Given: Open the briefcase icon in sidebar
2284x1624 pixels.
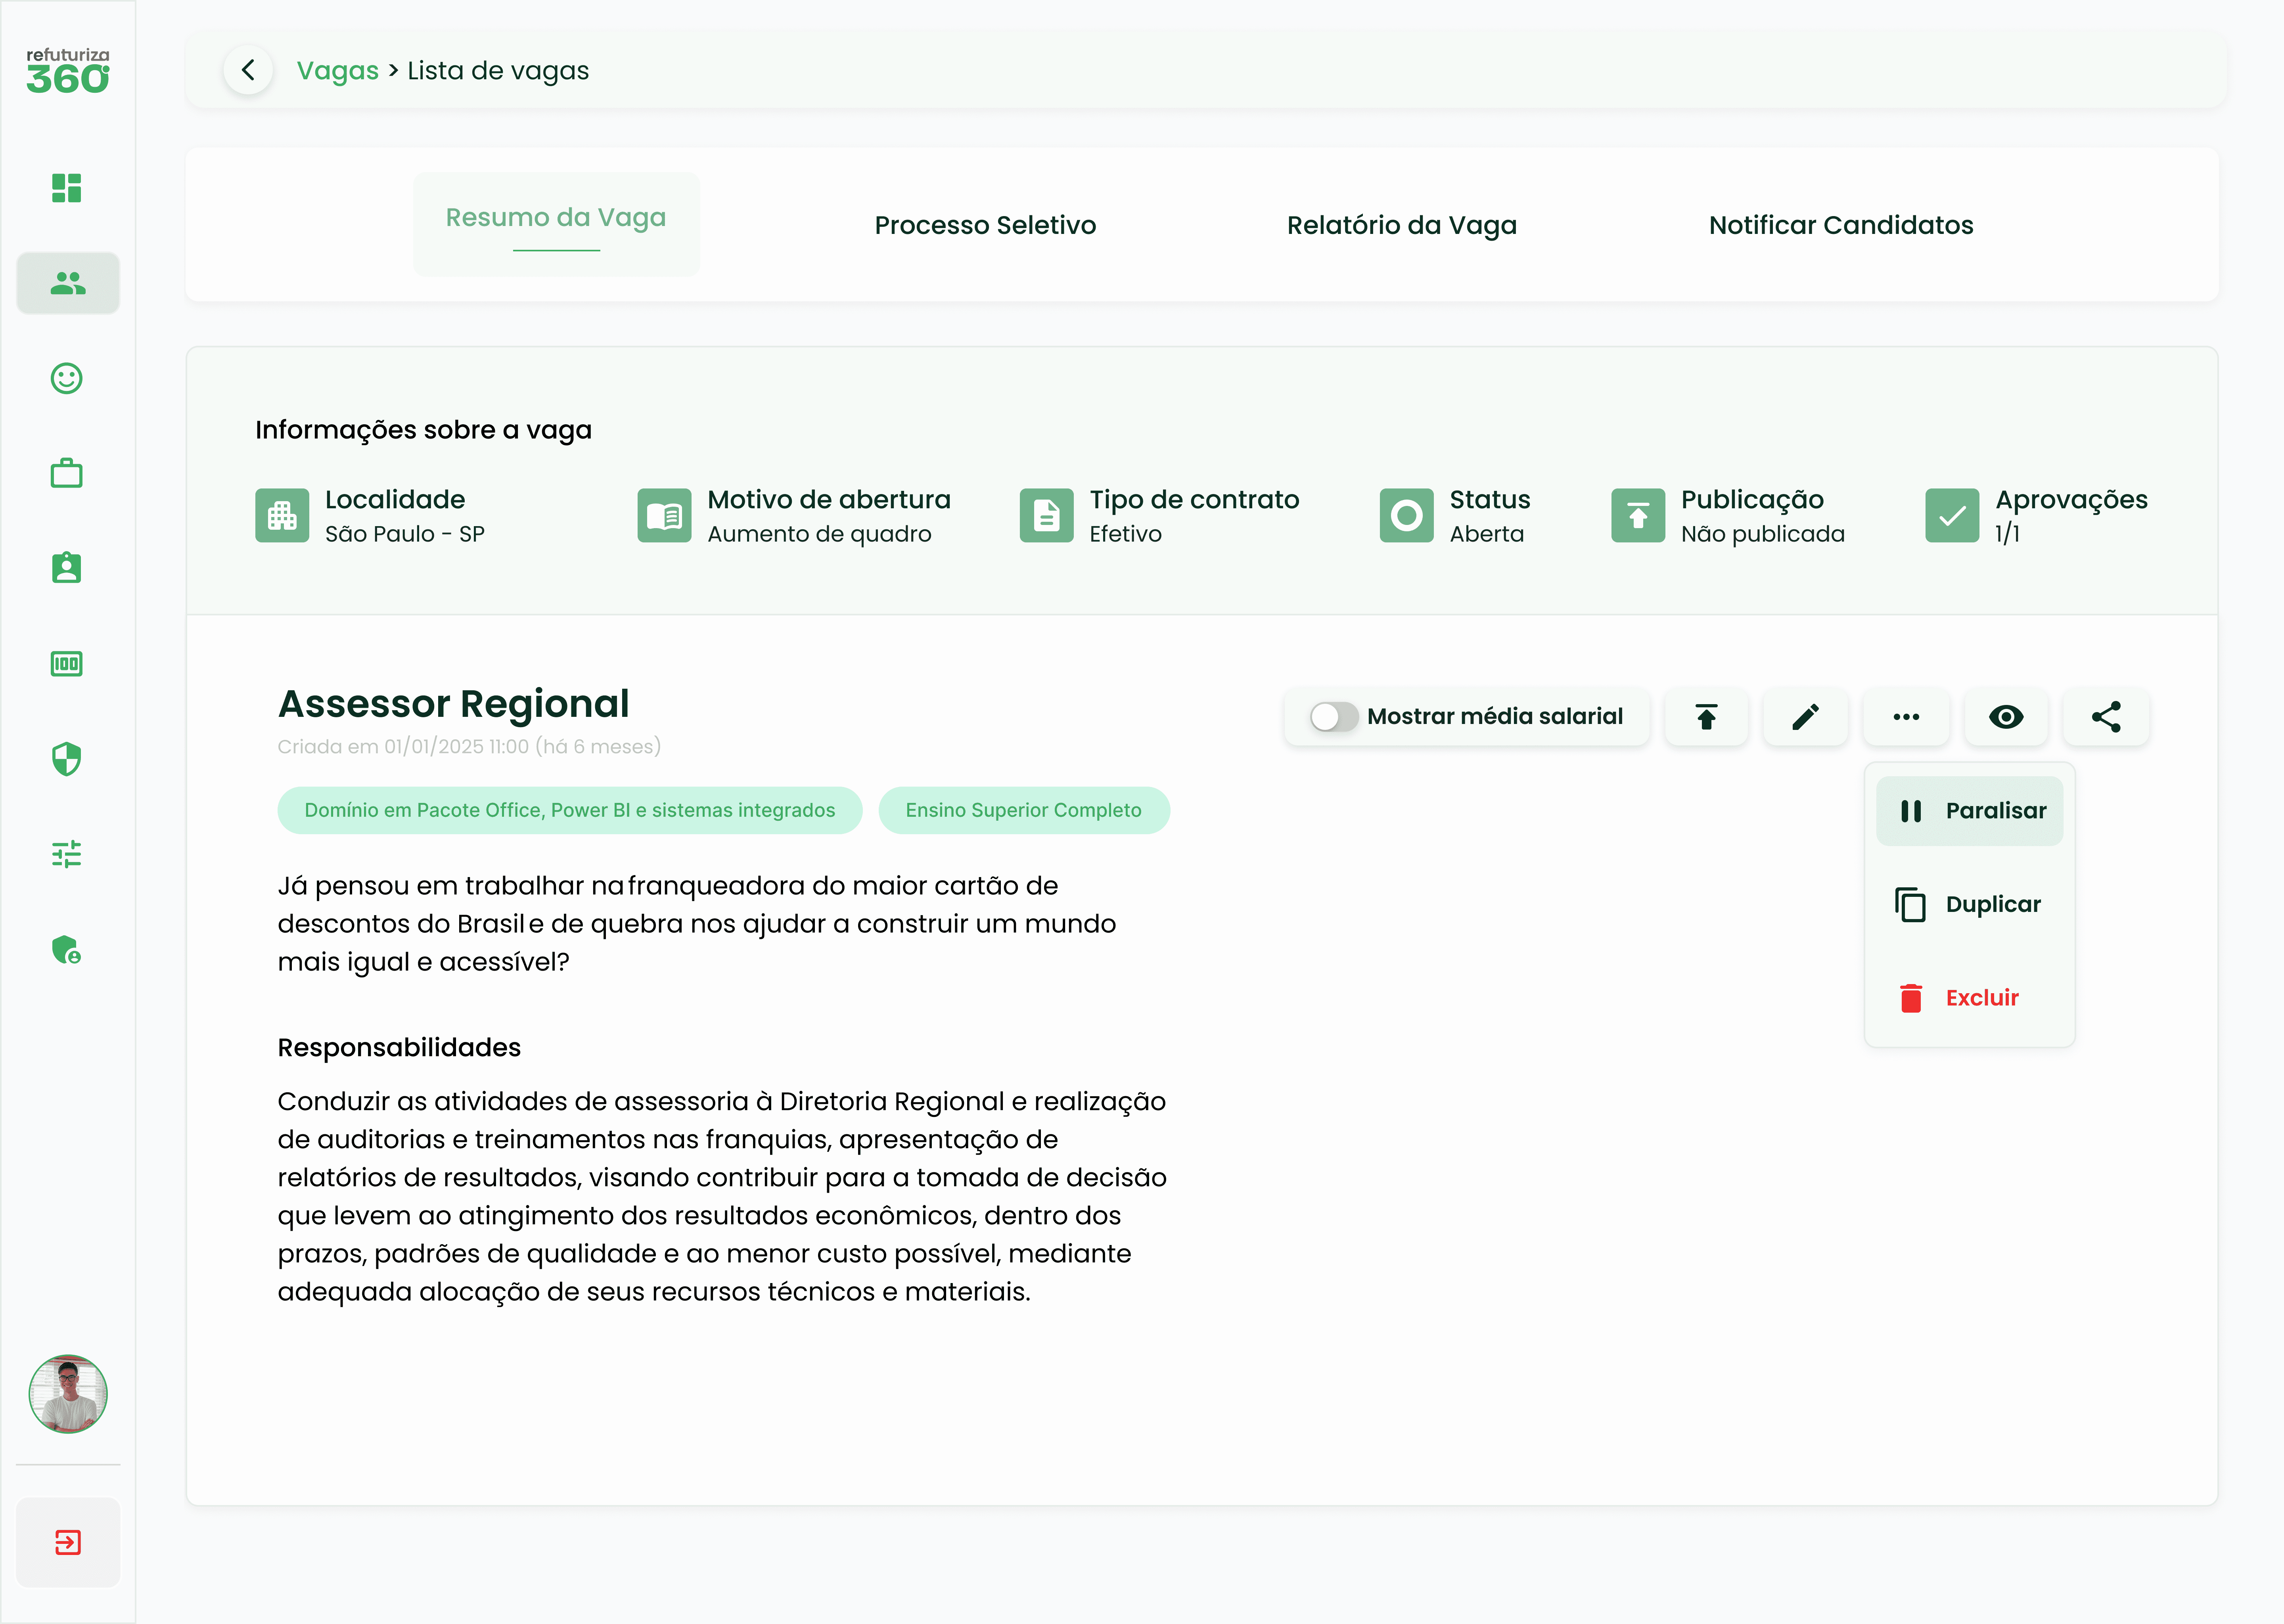Looking at the screenshot, I should [x=67, y=473].
